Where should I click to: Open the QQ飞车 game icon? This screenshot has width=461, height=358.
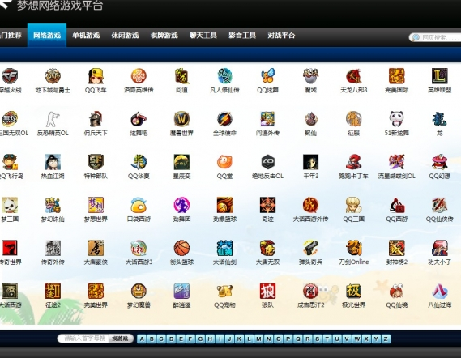tap(96, 76)
